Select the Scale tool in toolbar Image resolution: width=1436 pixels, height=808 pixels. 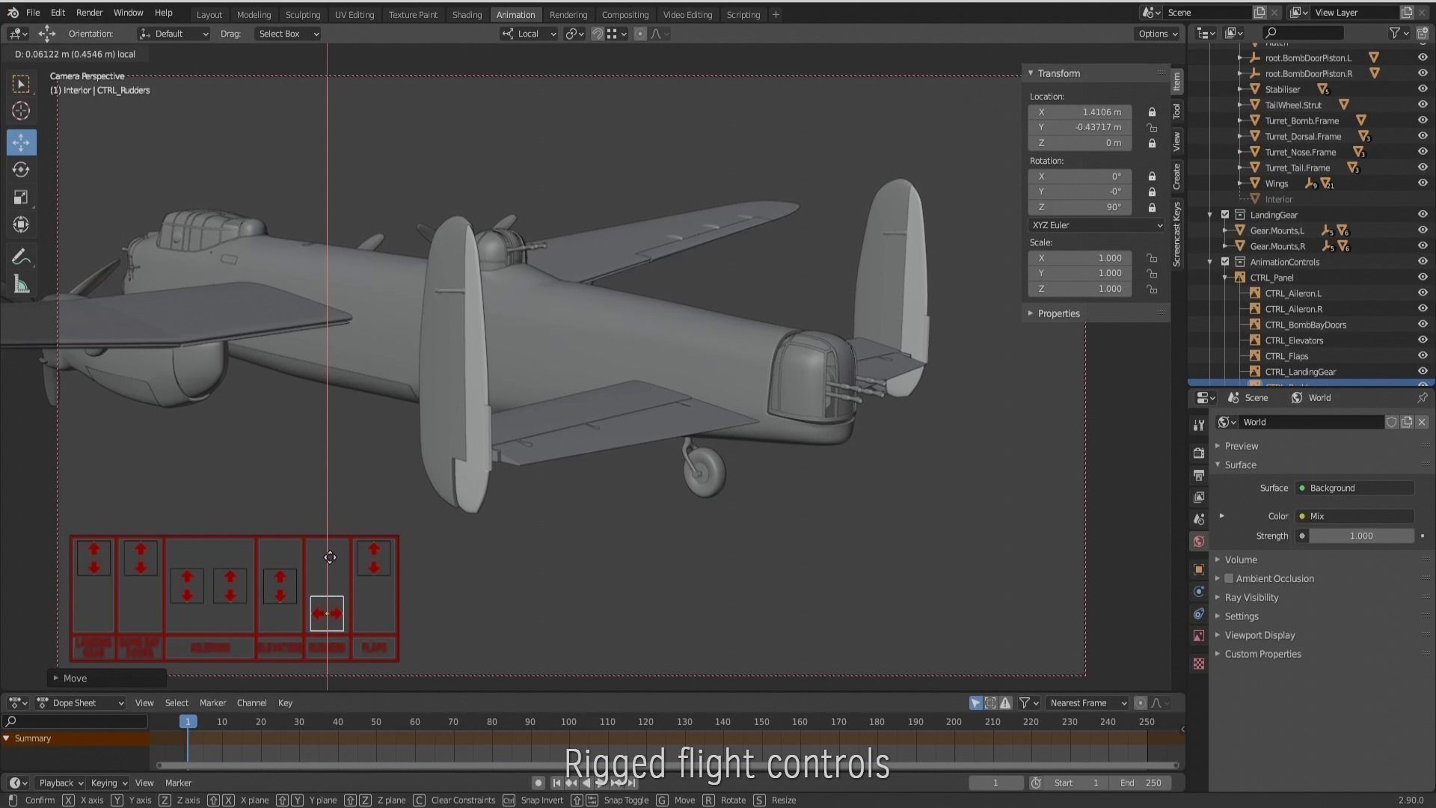pos(21,198)
